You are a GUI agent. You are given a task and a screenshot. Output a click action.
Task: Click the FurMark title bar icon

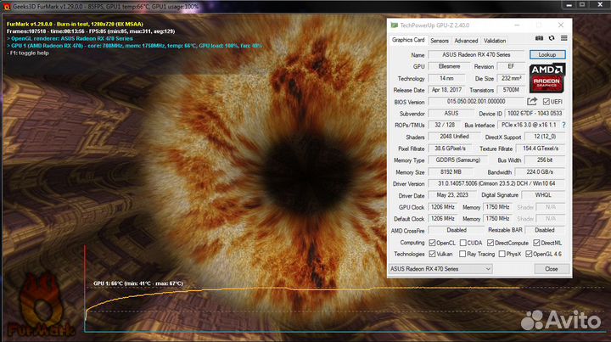coord(7,7)
